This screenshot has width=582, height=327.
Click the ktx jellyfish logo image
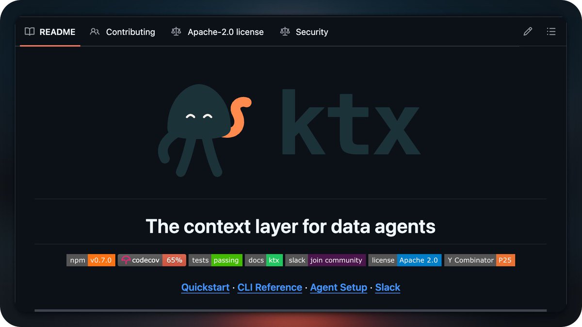290,130
